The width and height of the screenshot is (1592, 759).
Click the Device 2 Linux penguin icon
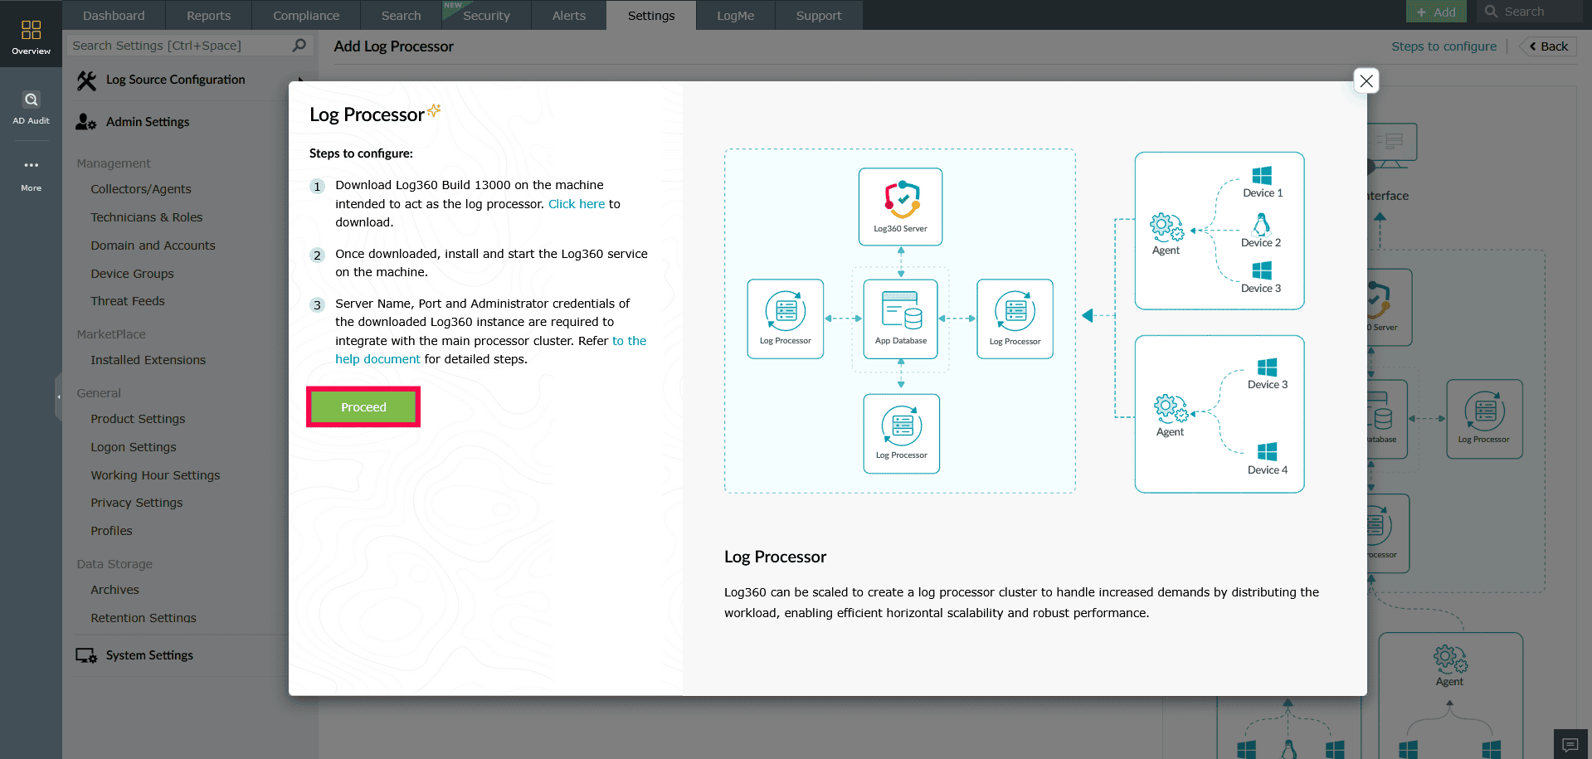1261,224
